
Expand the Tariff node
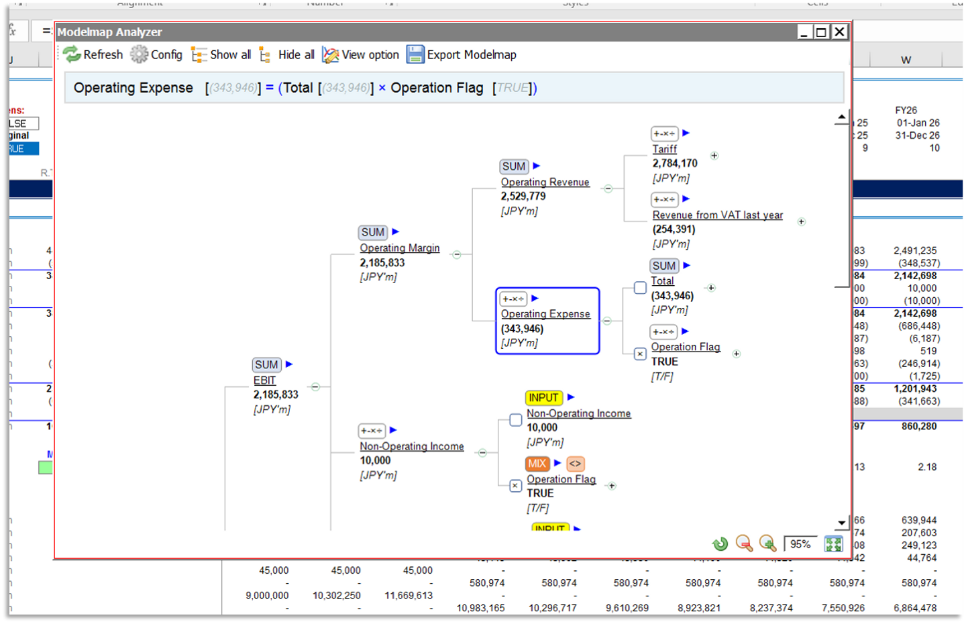click(714, 156)
